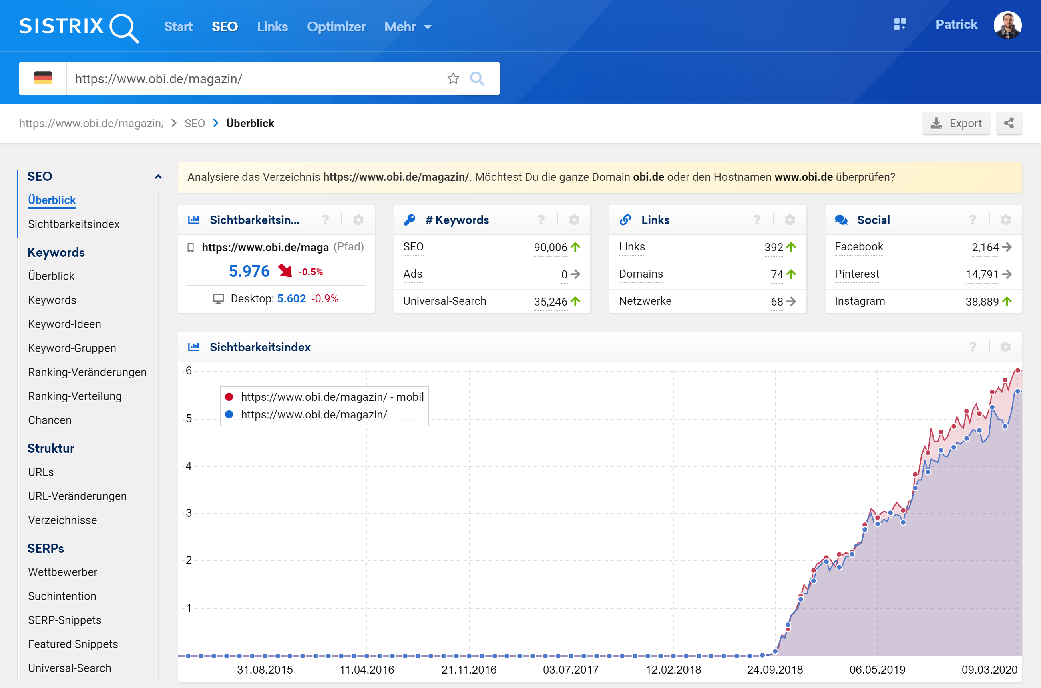Click settings gear of Sichtbarkeitsindex chart

pos(1005,347)
